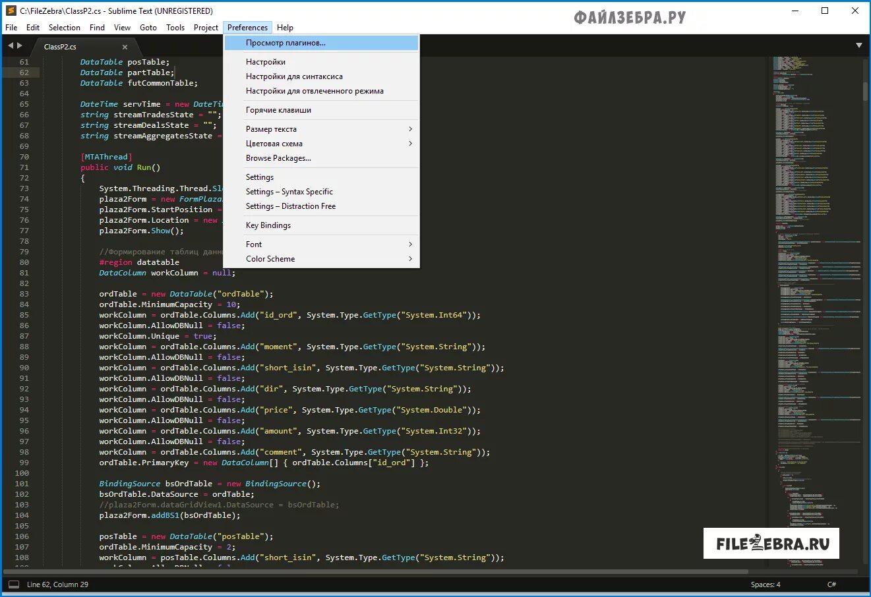The image size is (871, 597).
Task: Choose Просмотр плагинов... menu entry
Action: click(x=321, y=43)
